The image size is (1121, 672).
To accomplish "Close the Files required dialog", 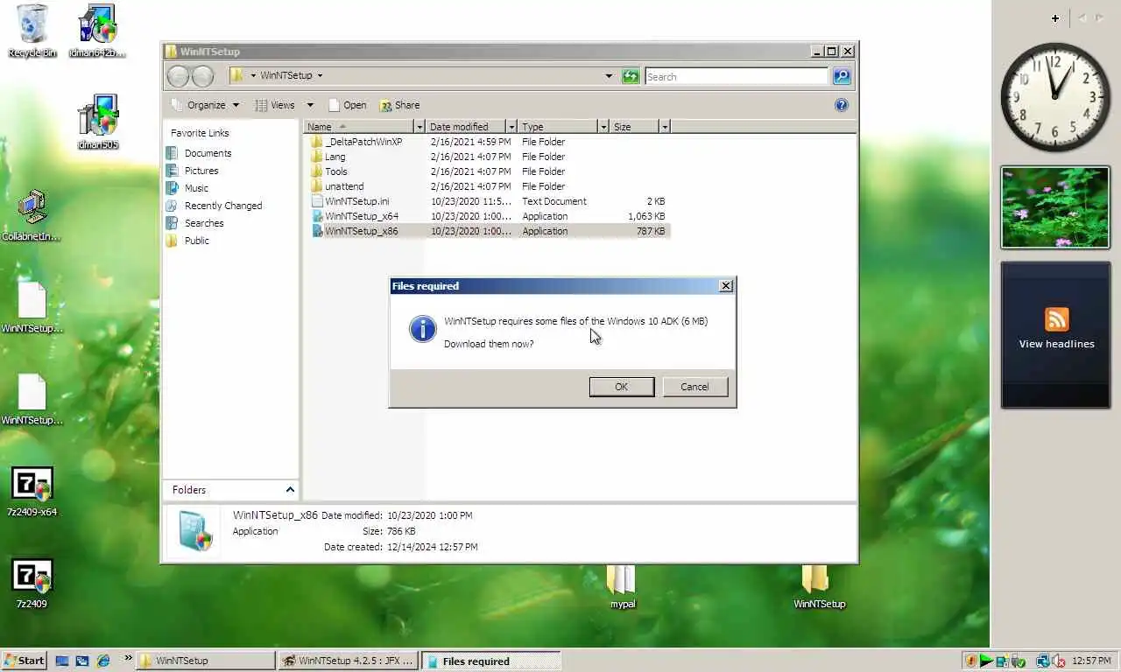I will (725, 286).
